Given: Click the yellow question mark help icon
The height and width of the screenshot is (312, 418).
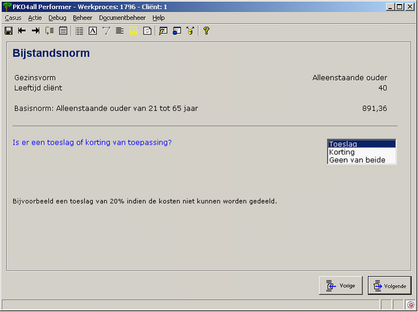Looking at the screenshot, I should click(206, 31).
